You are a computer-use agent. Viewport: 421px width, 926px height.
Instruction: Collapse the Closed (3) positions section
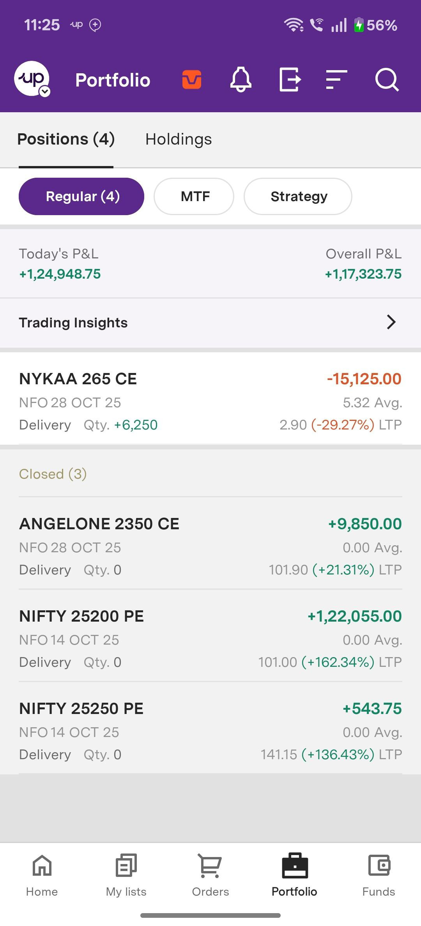pos(53,474)
